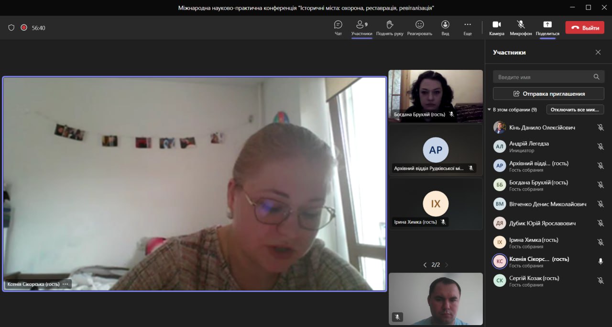Click the shield security icon
Screen dimensions: 612x327
pos(11,28)
